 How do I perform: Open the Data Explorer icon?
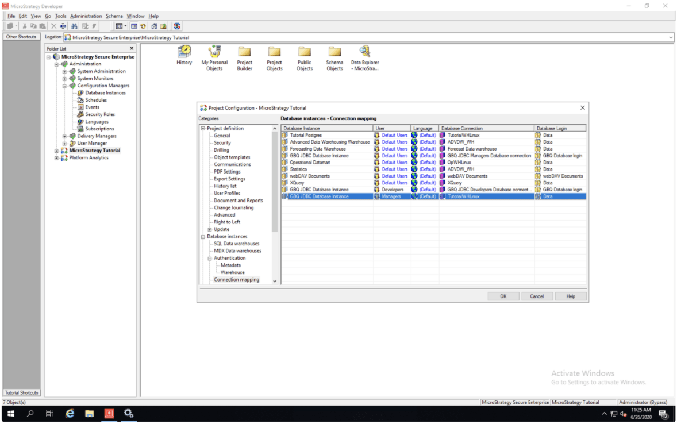click(364, 52)
